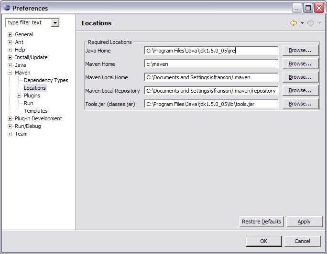The height and width of the screenshot is (254, 327).
Task: Expand the Run/Debug tree node
Action: (10, 127)
